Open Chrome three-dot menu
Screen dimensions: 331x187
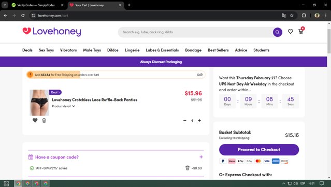[326, 16]
